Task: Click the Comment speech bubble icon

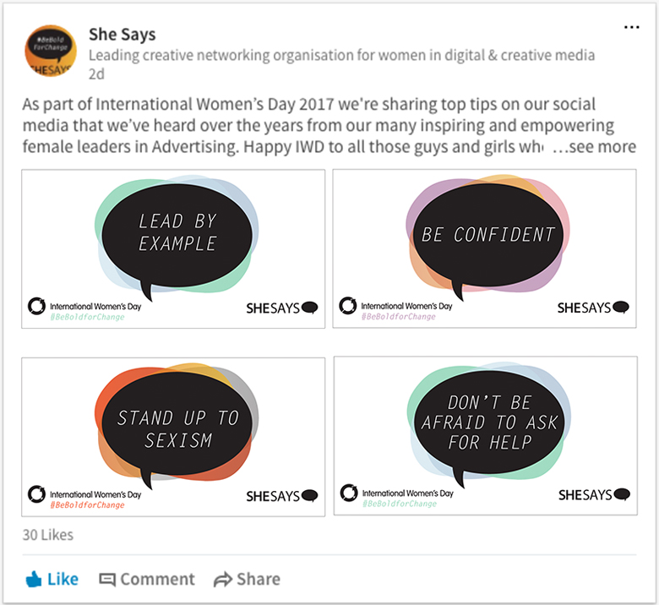Action: pyautogui.click(x=107, y=580)
